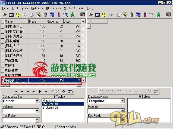Image resolution: width=173 pixels, height=129 pixels.
Task: Click green running man icon in left toolbar
Action: coord(73,14)
